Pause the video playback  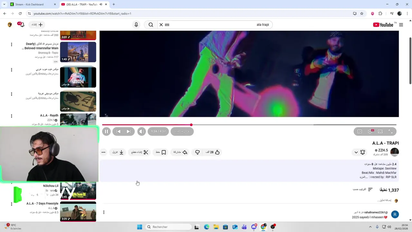coord(106,131)
